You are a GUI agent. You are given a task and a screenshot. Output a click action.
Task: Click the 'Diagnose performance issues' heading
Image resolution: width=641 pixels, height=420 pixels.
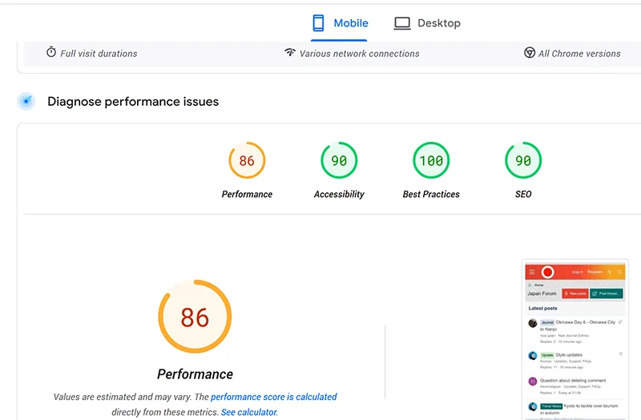coord(133,102)
